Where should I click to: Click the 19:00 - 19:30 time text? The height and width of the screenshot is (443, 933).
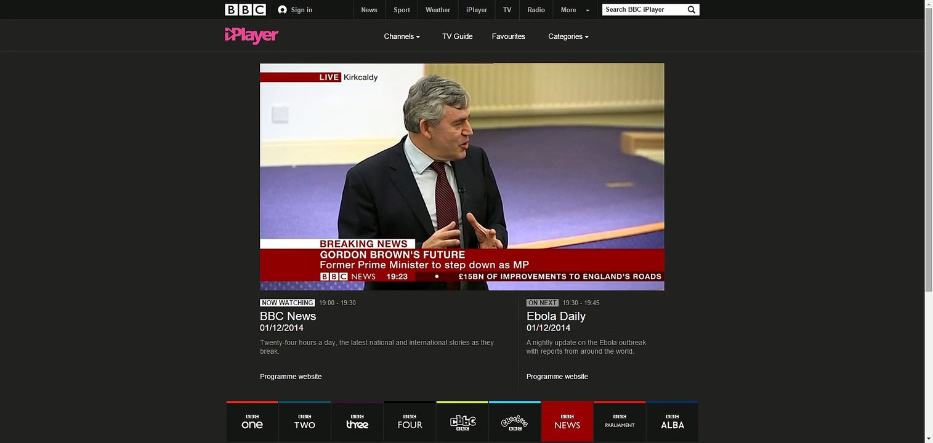337,303
